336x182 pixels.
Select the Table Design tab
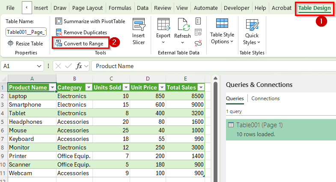pos(314,8)
